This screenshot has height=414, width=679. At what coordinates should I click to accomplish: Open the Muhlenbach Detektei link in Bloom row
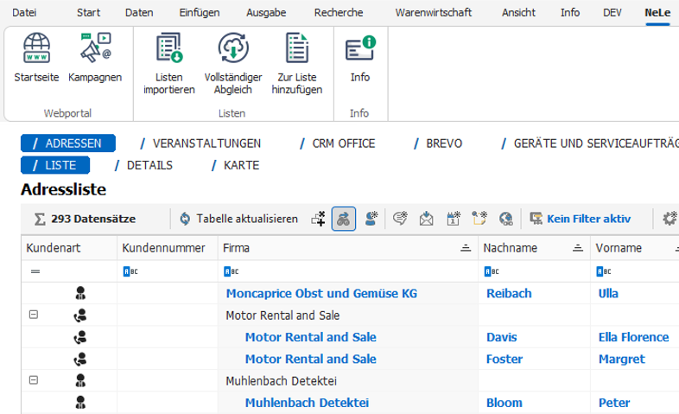click(x=307, y=403)
